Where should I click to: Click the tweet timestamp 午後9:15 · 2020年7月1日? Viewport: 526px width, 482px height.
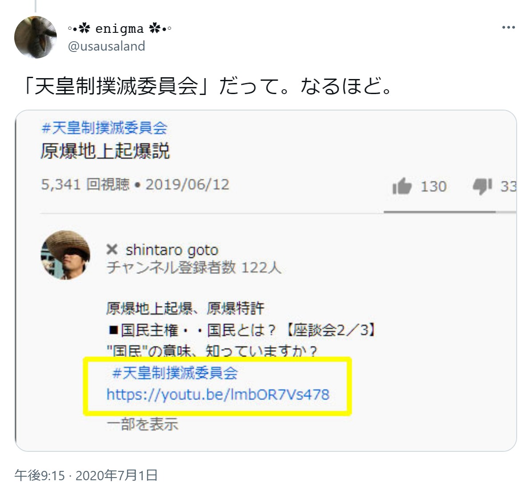[x=86, y=474]
